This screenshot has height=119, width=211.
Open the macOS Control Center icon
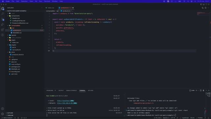coord(192,1)
